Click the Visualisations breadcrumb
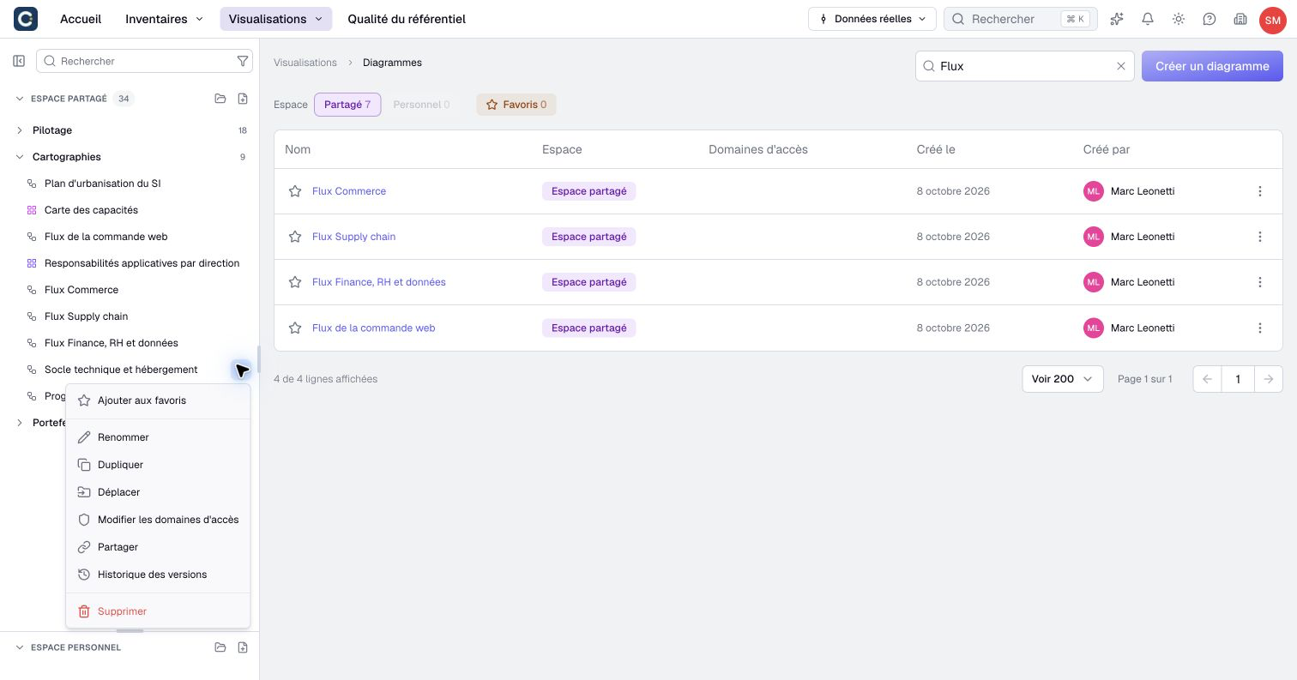This screenshot has height=680, width=1297. (x=305, y=63)
